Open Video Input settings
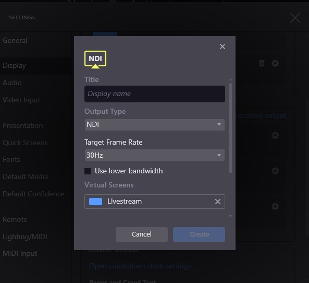This screenshot has width=309, height=283. (21, 100)
